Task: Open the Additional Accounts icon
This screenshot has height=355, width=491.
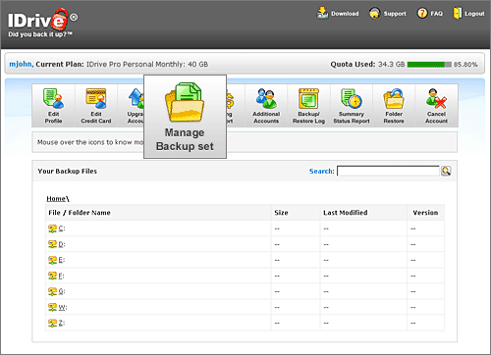Action: [266, 98]
